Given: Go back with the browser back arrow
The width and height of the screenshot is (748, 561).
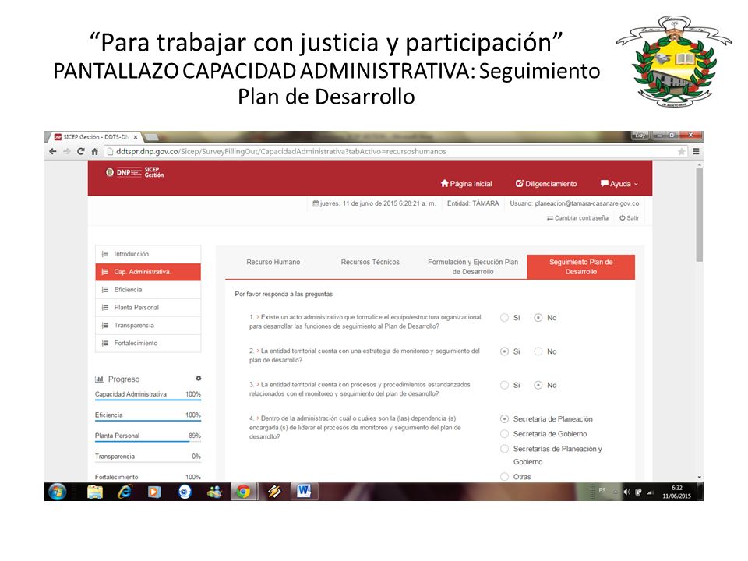Looking at the screenshot, I should 53,151.
